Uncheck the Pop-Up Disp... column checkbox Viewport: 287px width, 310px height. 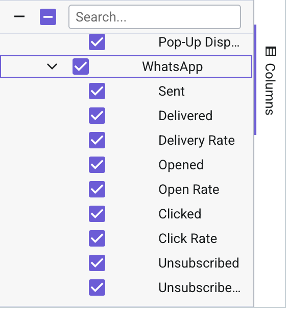click(x=97, y=42)
